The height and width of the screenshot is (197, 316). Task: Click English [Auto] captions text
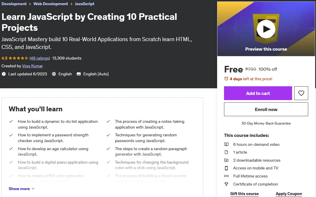pyautogui.click(x=96, y=74)
